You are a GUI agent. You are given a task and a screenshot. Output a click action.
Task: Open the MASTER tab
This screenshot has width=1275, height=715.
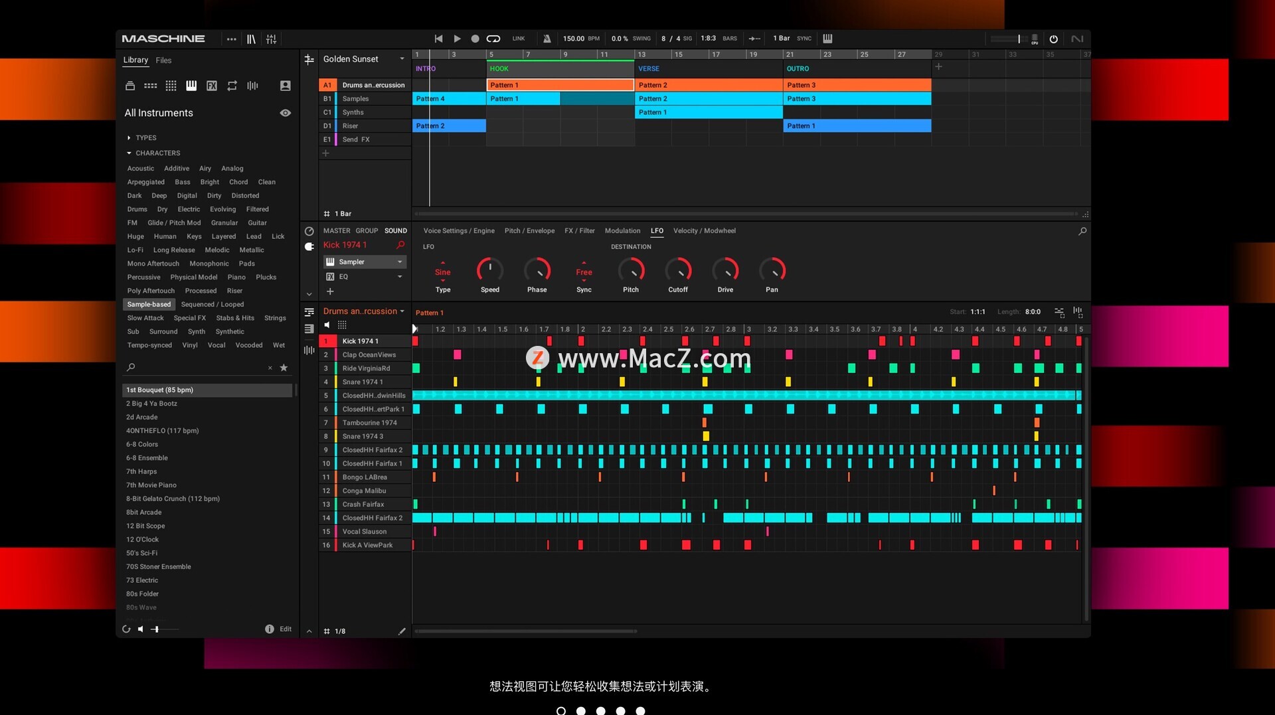337,231
